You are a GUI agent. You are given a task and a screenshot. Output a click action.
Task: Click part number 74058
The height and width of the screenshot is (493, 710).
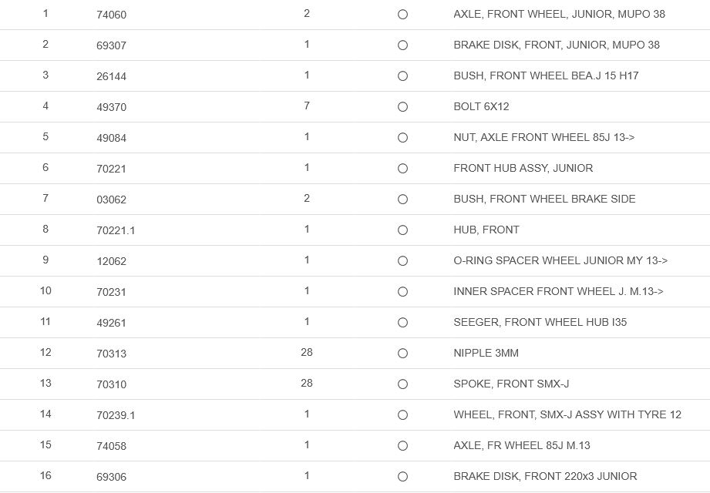click(x=111, y=446)
